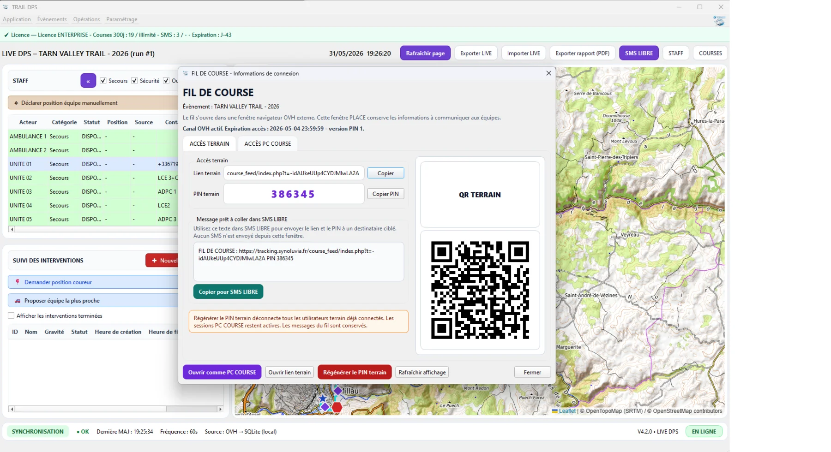Click the Fermer button

[532, 372]
